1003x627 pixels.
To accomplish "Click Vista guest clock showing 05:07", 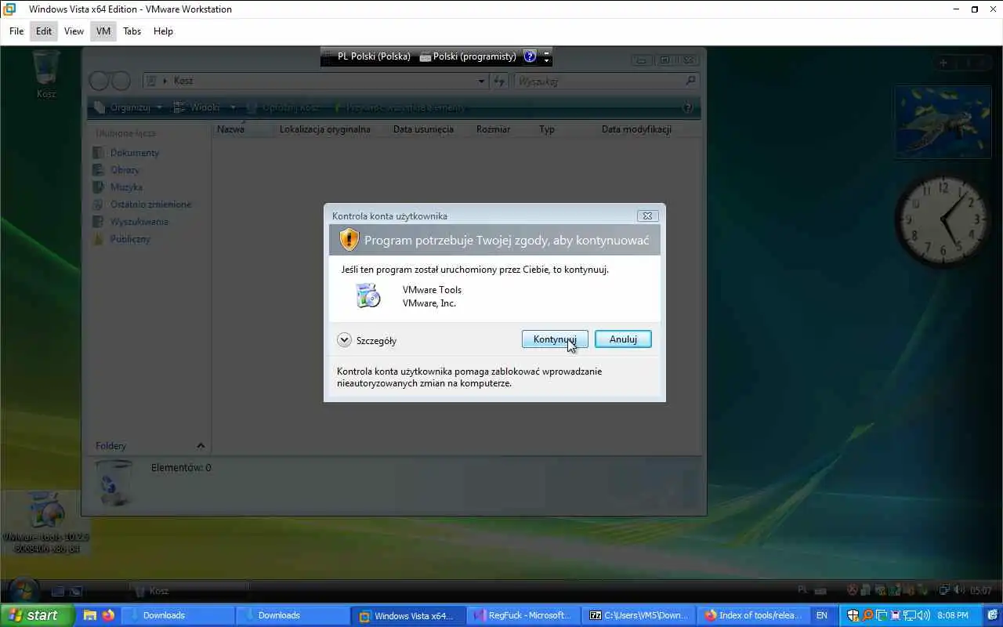I will click(x=980, y=590).
